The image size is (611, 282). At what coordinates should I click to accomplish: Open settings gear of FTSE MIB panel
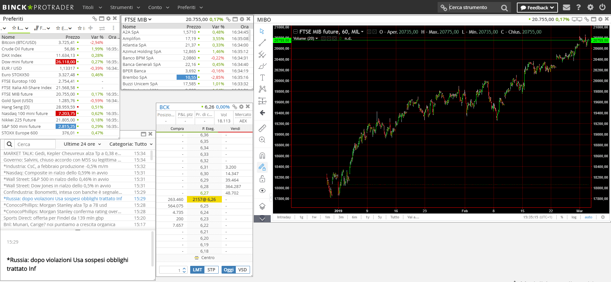[242, 19]
